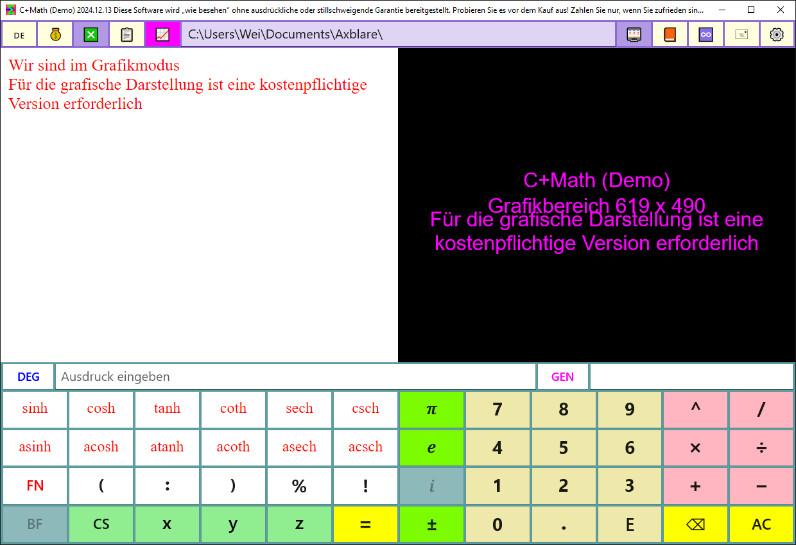Click the colon key
Screen dimensions: 796x545
tap(167, 486)
